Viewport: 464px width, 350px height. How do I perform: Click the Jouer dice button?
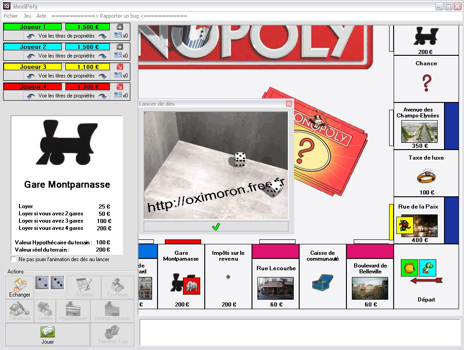(47, 335)
